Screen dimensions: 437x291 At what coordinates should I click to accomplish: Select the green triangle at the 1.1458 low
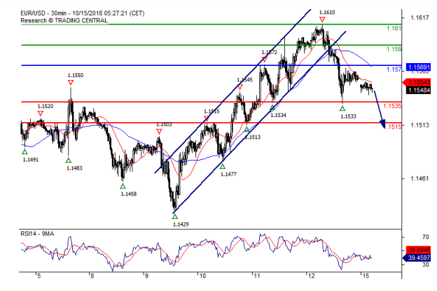[x=123, y=186]
